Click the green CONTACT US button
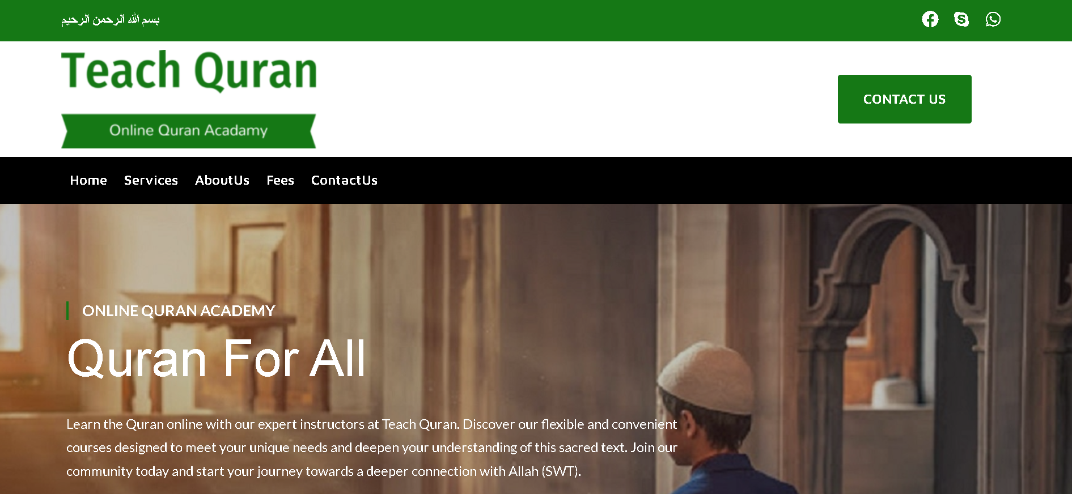 [x=904, y=99]
